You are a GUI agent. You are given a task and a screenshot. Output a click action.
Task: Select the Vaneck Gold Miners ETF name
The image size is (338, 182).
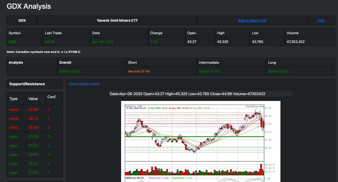pyautogui.click(x=117, y=20)
